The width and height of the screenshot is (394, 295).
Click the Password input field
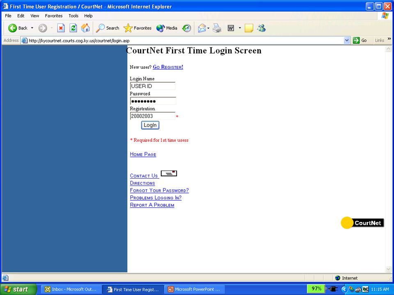tap(153, 101)
